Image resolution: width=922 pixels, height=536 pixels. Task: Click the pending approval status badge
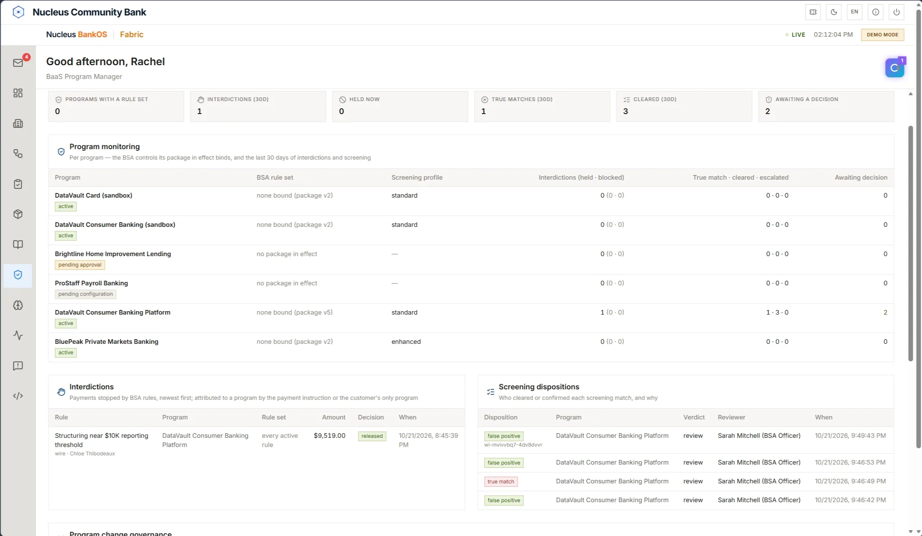point(80,265)
